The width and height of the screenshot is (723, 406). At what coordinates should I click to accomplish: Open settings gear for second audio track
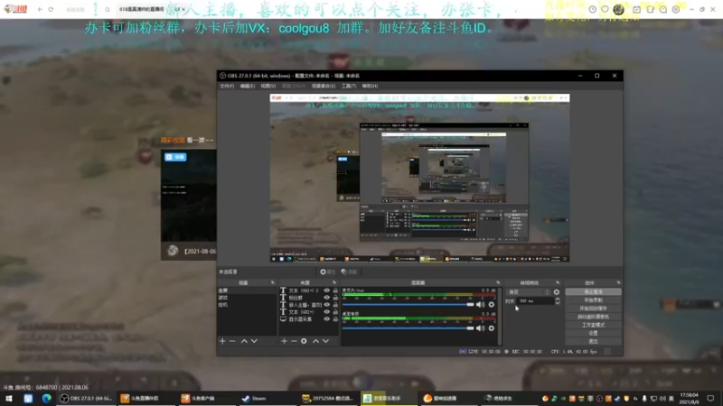tap(492, 328)
